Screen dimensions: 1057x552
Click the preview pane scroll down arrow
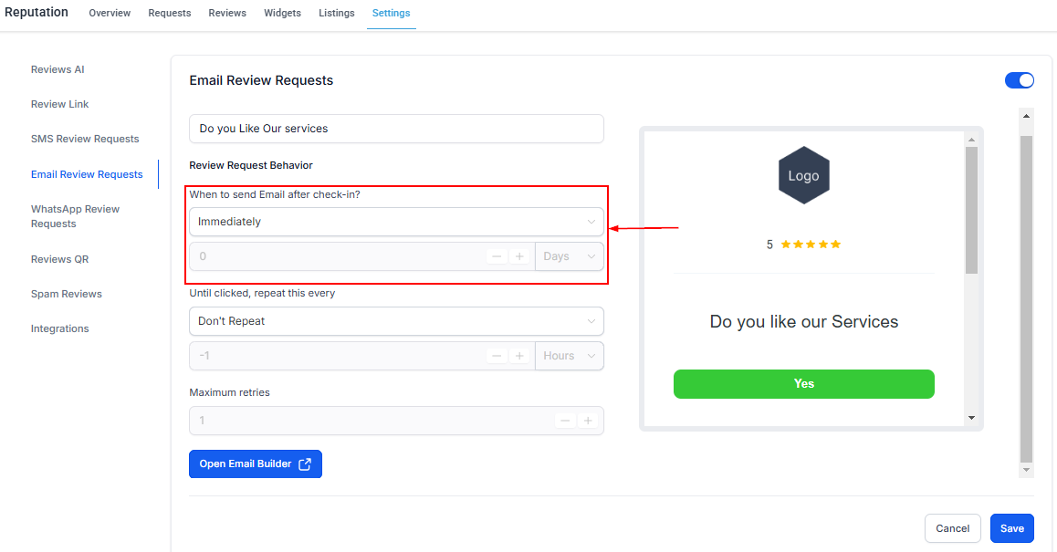point(971,418)
